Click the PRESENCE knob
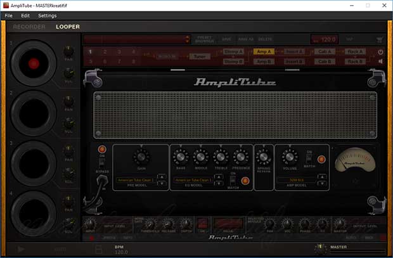 click(241, 157)
